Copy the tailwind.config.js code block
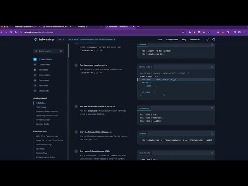Viewport: 248px width, 186px height. (x=212, y=67)
